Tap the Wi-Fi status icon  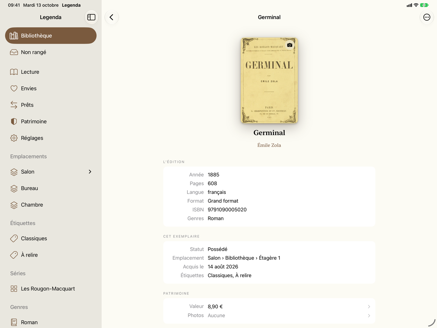(416, 5)
